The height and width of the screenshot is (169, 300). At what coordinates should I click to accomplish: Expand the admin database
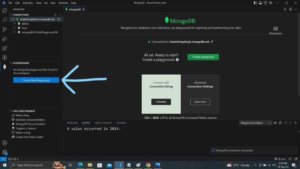pos(15,23)
